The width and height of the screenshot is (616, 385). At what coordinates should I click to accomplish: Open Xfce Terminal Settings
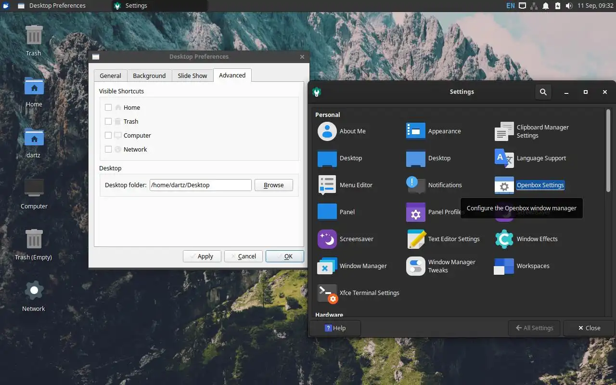359,293
